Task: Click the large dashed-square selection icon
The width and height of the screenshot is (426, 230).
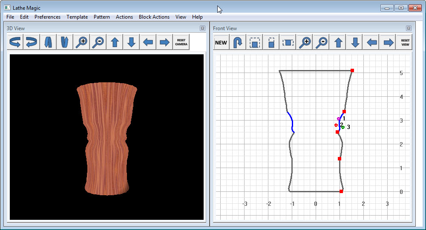Action: coord(255,42)
